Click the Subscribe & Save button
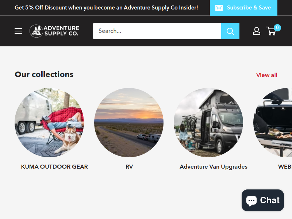The height and width of the screenshot is (219, 292). pos(243,8)
